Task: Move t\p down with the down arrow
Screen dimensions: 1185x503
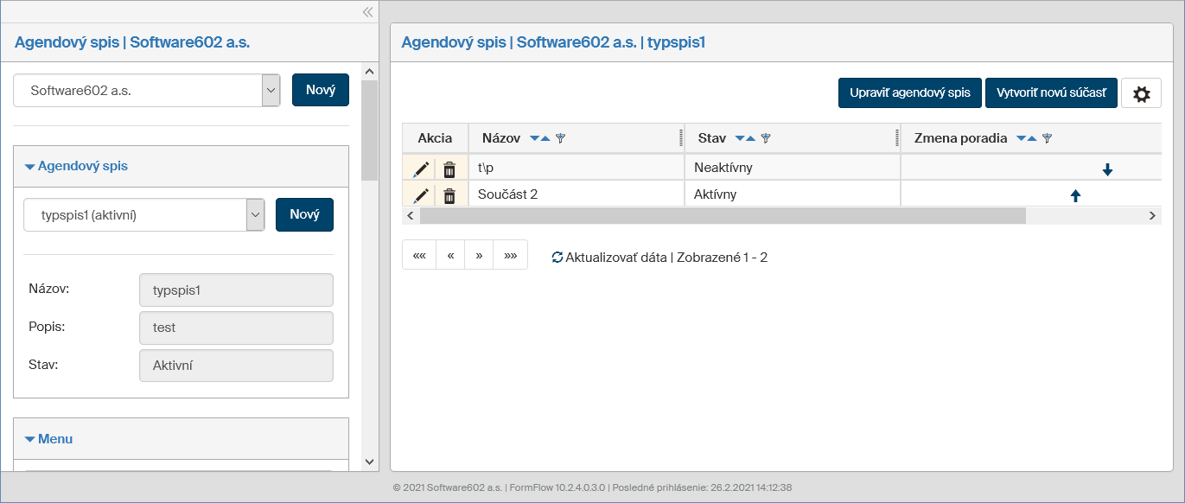Action: coord(1107,170)
